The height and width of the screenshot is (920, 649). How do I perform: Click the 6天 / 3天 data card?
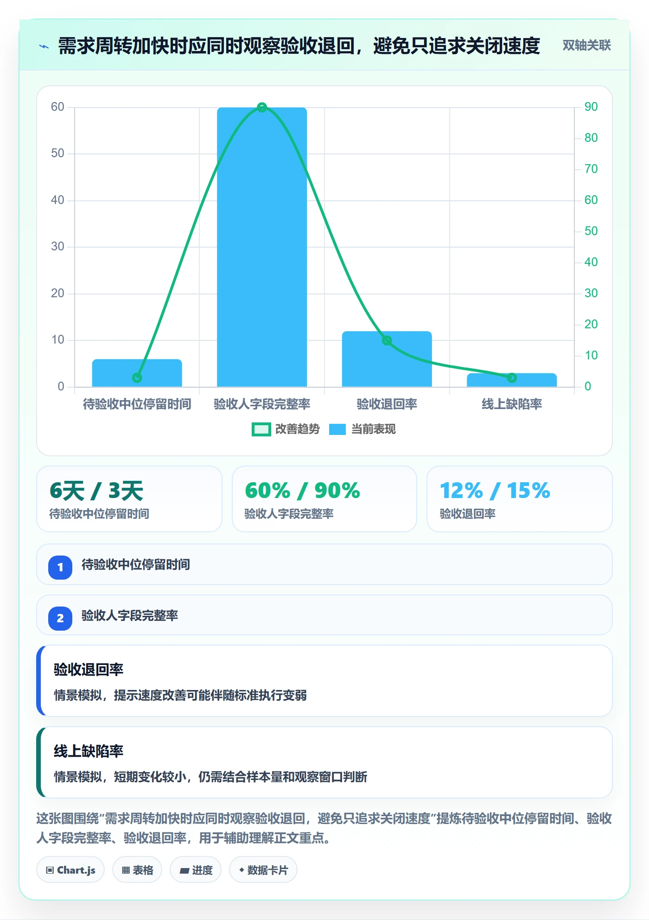tap(129, 499)
